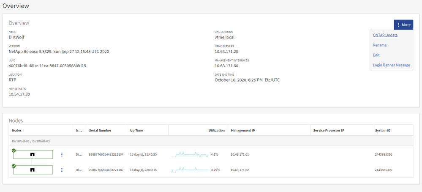Click the System ID column header
The image size is (422, 192).
[382, 131]
